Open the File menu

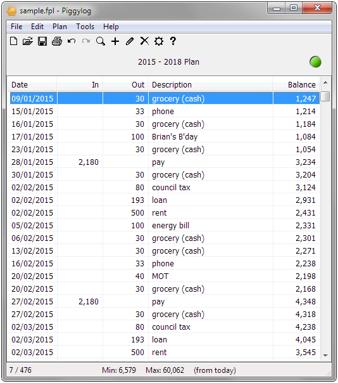point(16,27)
